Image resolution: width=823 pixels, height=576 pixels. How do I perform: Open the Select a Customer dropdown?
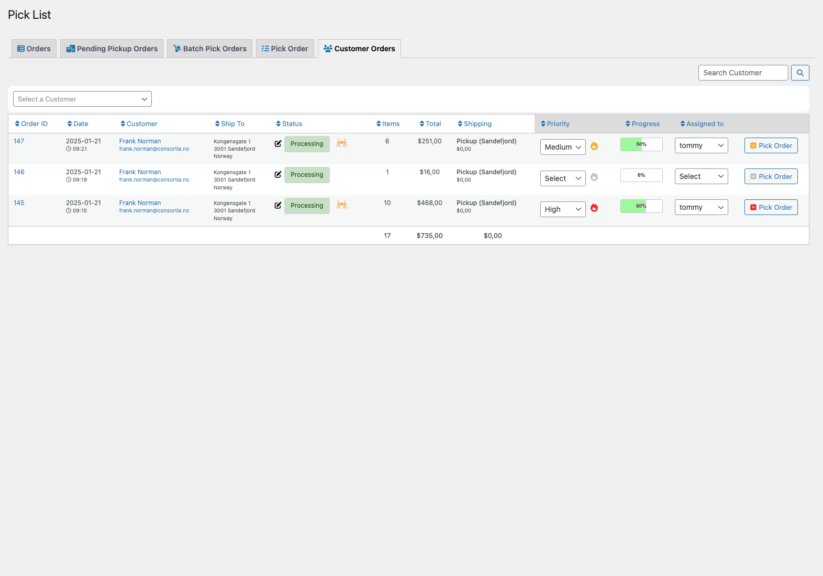click(x=82, y=99)
